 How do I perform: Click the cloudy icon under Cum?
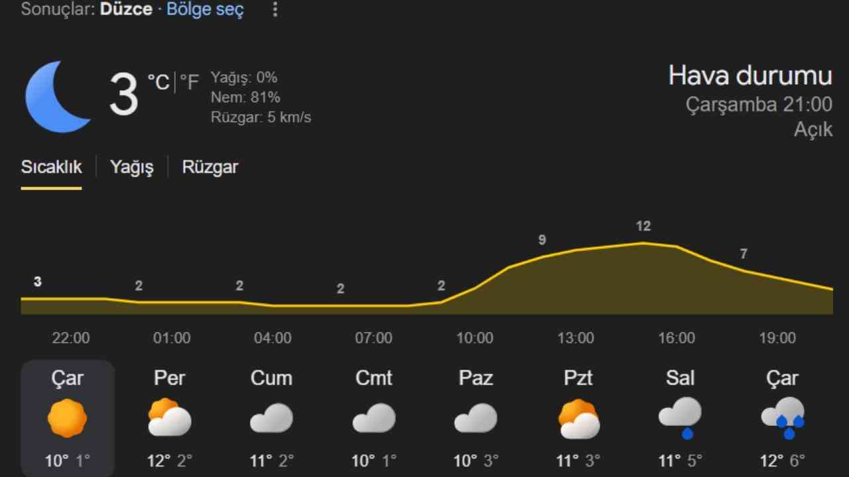coord(271,419)
